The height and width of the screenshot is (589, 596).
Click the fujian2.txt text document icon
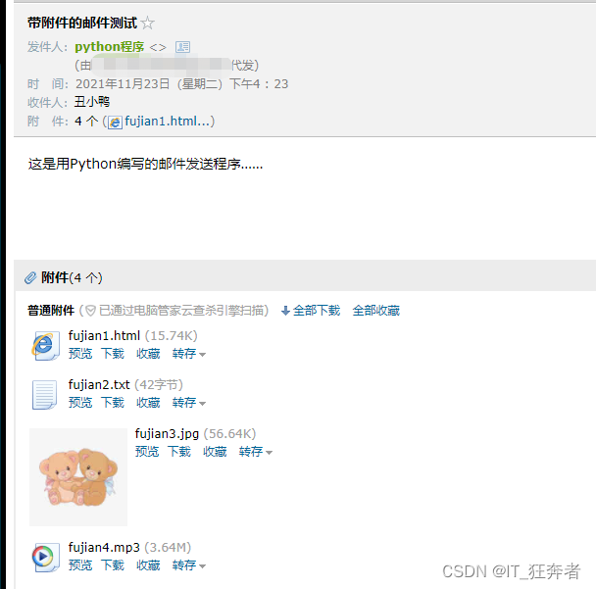(x=45, y=394)
